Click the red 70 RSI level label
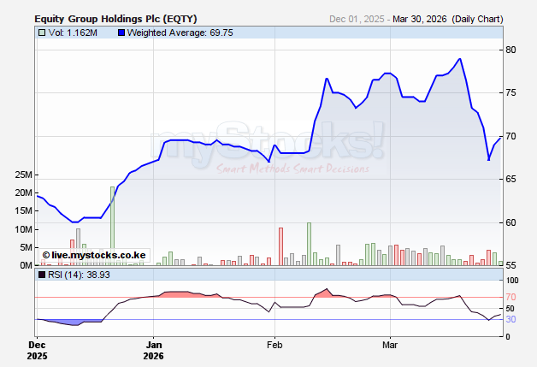Screen dimensions: 537x367 [x=509, y=297]
